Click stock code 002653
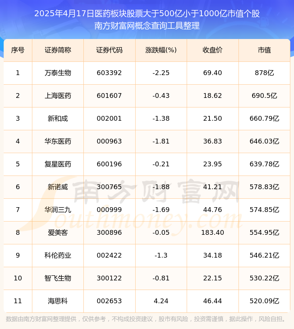 (x=109, y=301)
